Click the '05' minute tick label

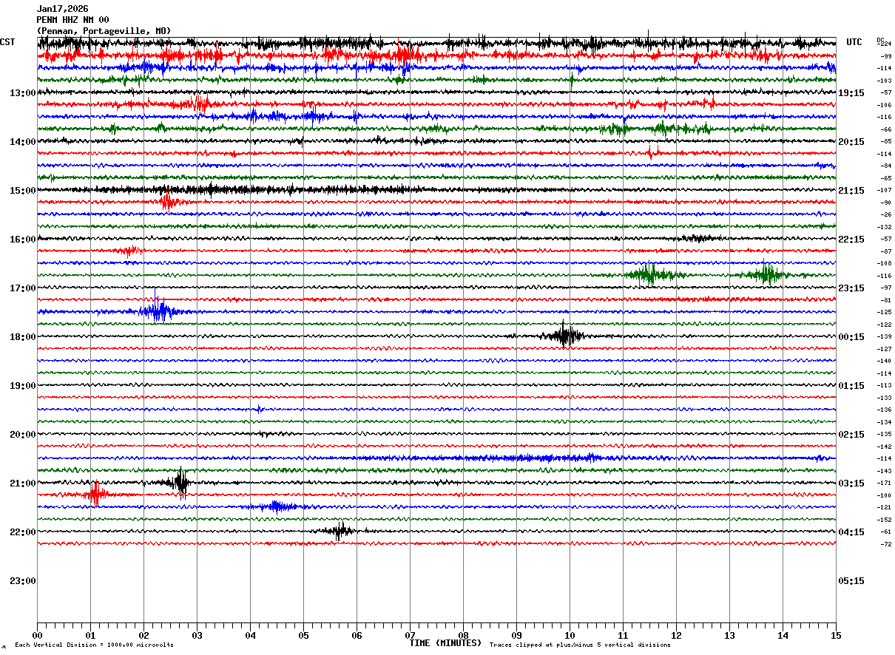(x=303, y=635)
